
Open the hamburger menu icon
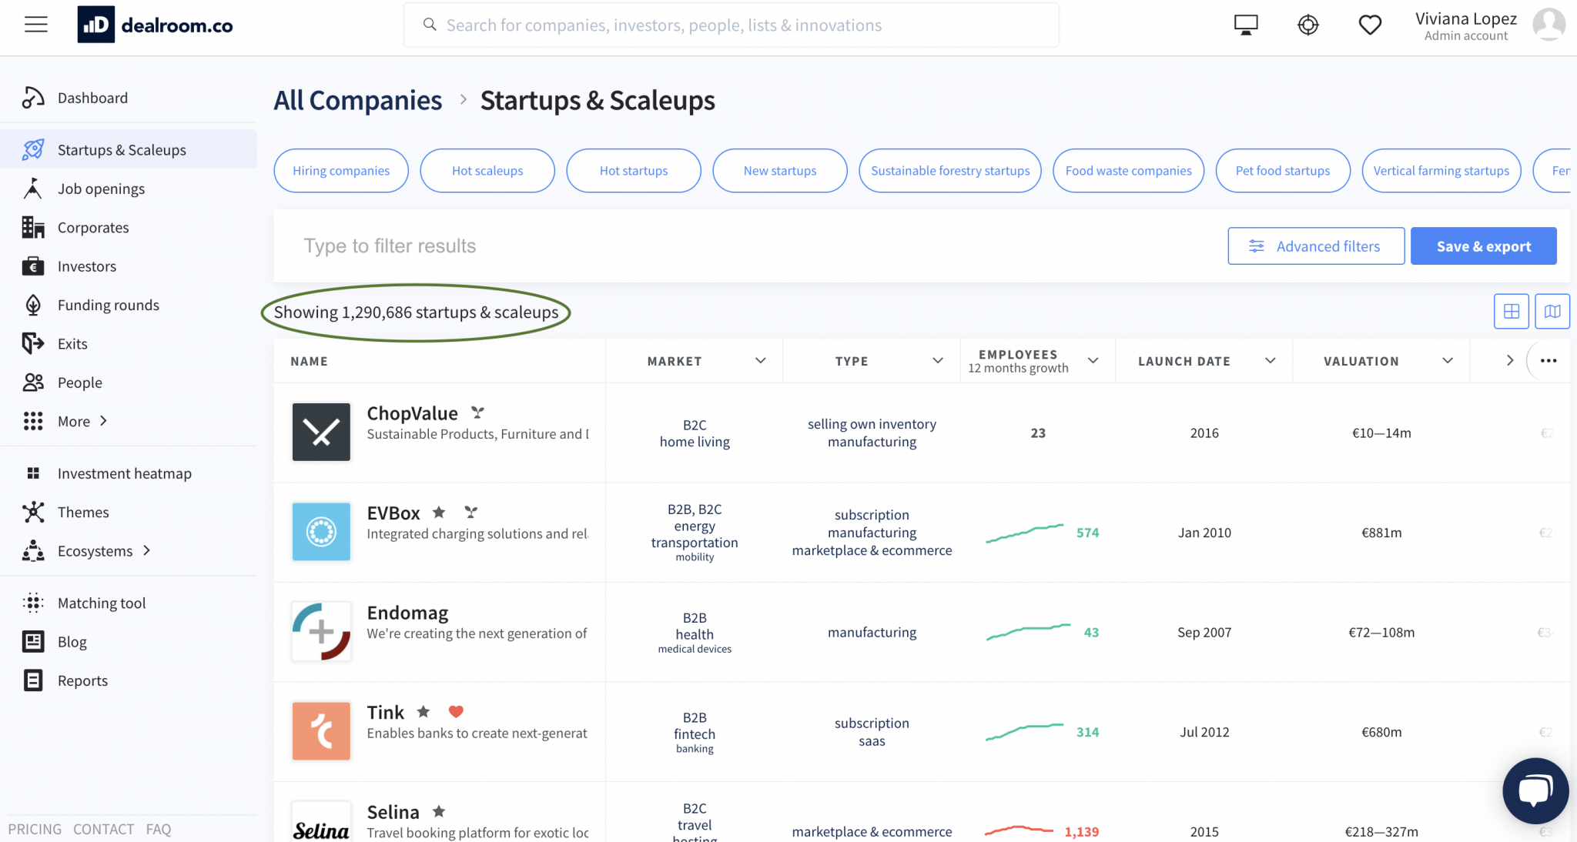click(35, 25)
